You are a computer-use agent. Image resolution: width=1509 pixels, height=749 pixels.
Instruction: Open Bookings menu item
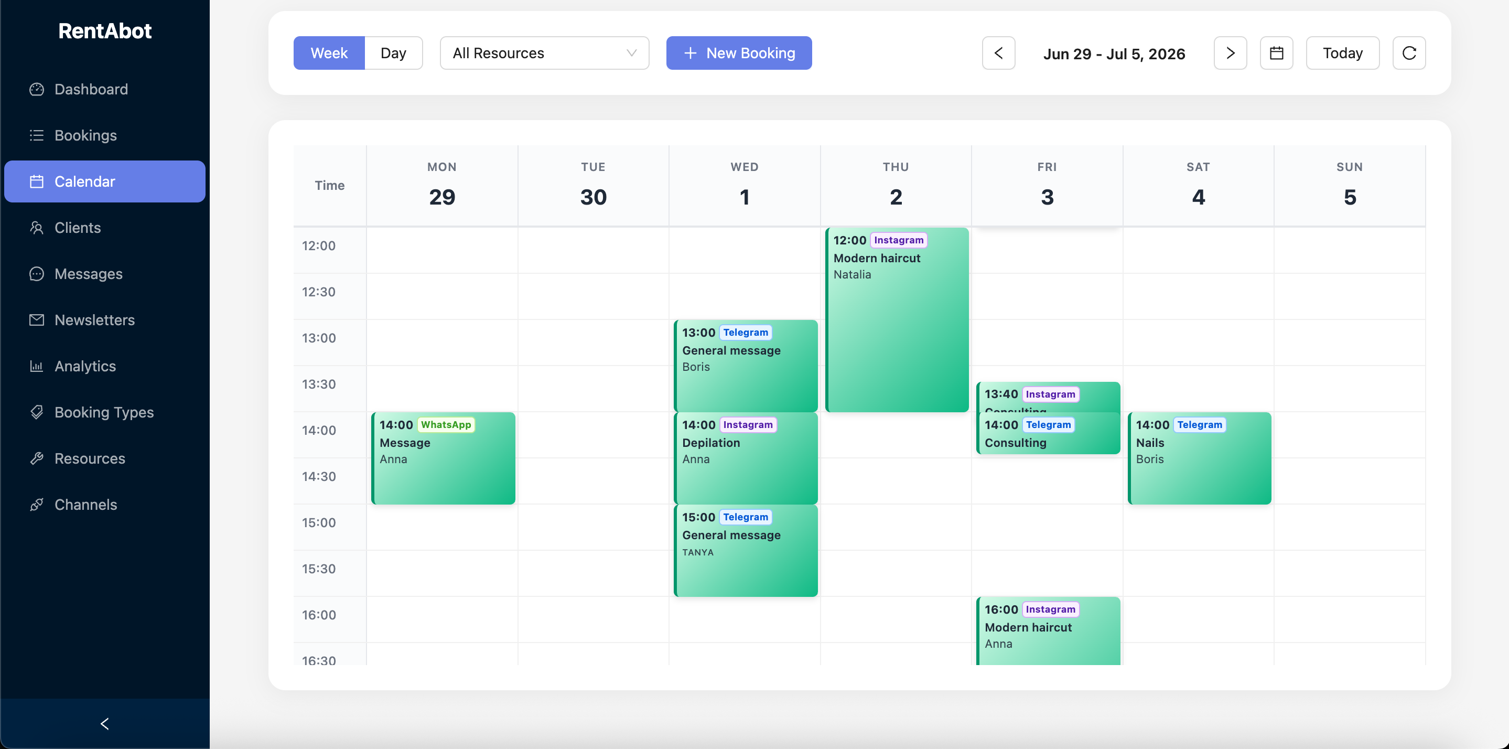pyautogui.click(x=105, y=135)
